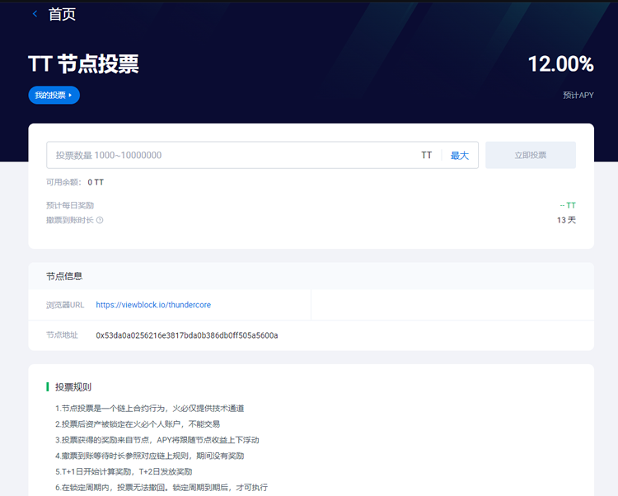The width and height of the screenshot is (618, 496).
Task: Click the 12.00% APY value
Action: pyautogui.click(x=560, y=63)
